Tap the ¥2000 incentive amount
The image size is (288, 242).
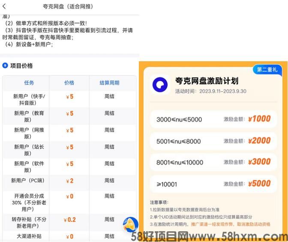point(259,141)
